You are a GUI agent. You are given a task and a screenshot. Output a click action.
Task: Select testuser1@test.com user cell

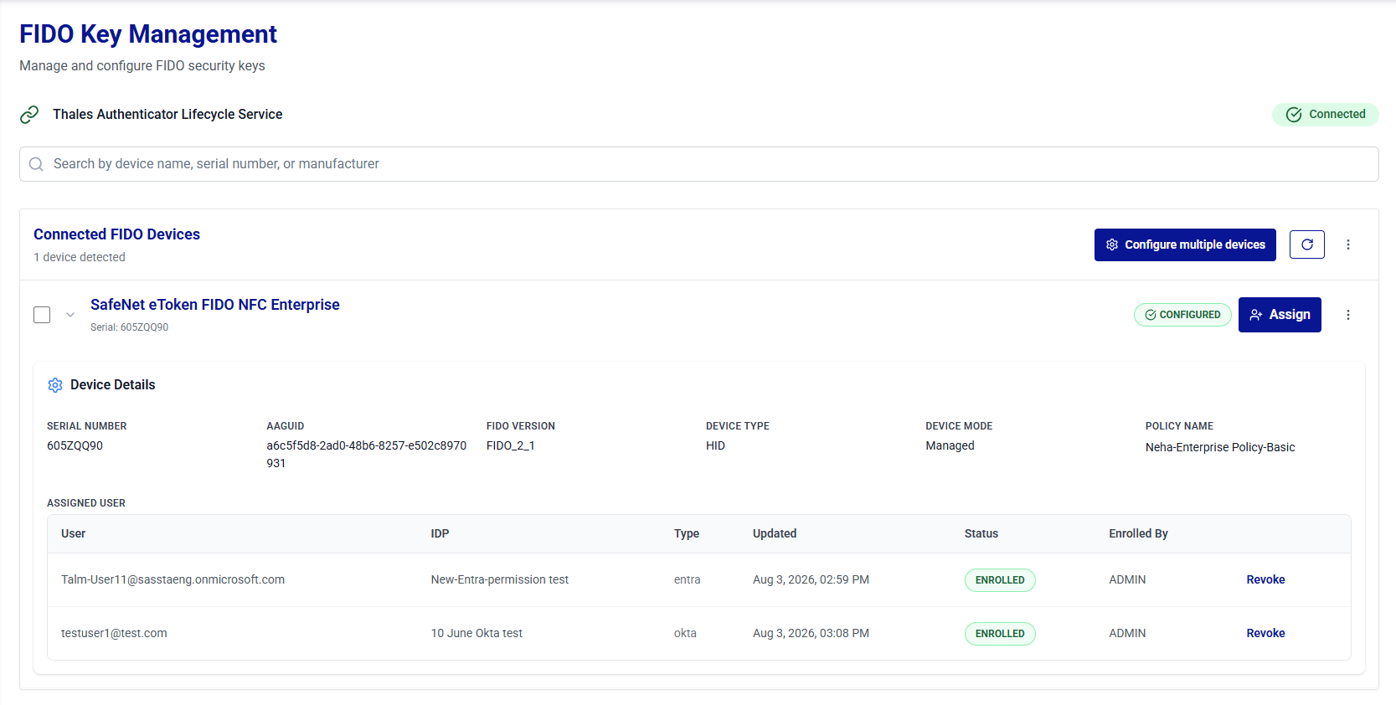click(114, 633)
